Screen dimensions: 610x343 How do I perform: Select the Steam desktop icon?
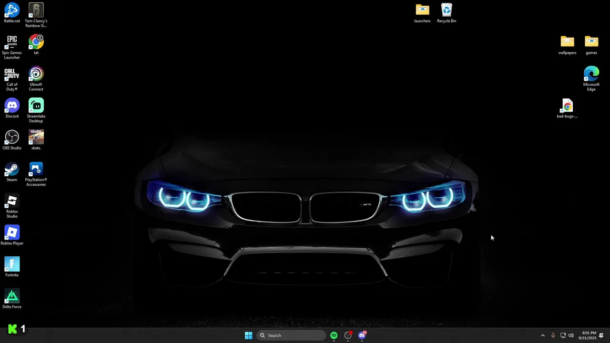pyautogui.click(x=12, y=172)
